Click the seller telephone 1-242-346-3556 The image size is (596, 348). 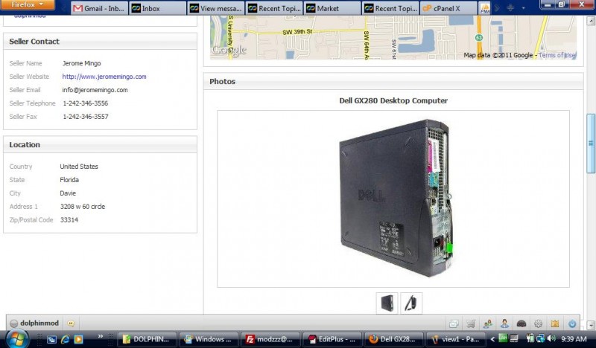click(86, 103)
